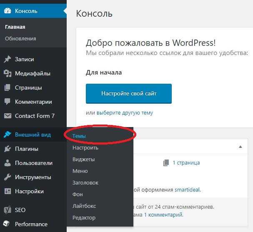Select Виджеты in the flyout submenu

click(84, 159)
